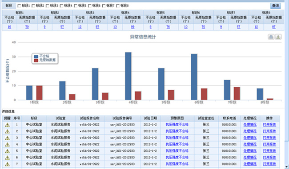
Task: Click the download chart icon
Action: point(278,37)
